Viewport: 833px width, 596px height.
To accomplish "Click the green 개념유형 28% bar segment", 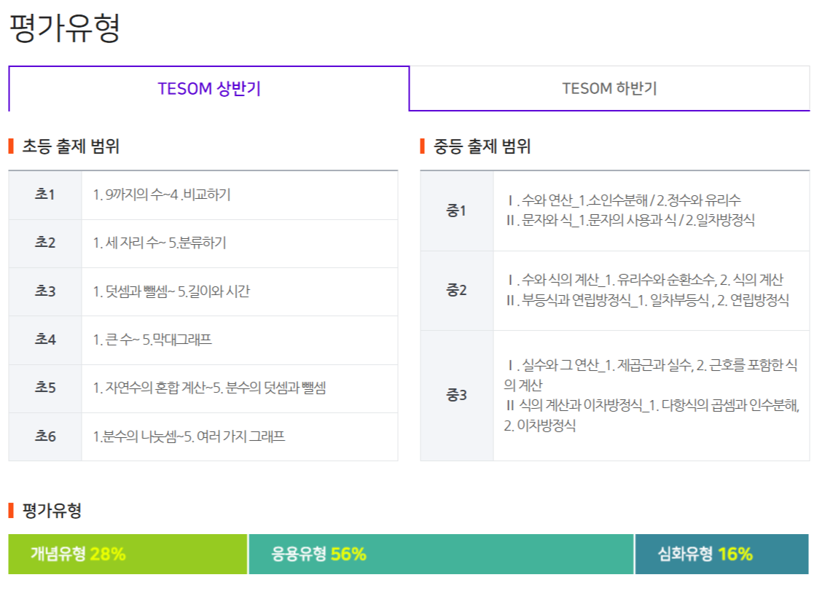I will pyautogui.click(x=128, y=554).
